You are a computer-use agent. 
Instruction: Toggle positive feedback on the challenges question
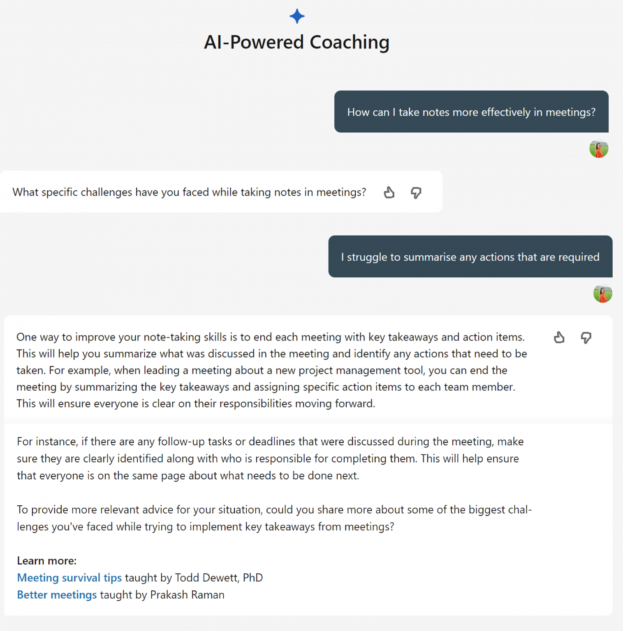389,192
